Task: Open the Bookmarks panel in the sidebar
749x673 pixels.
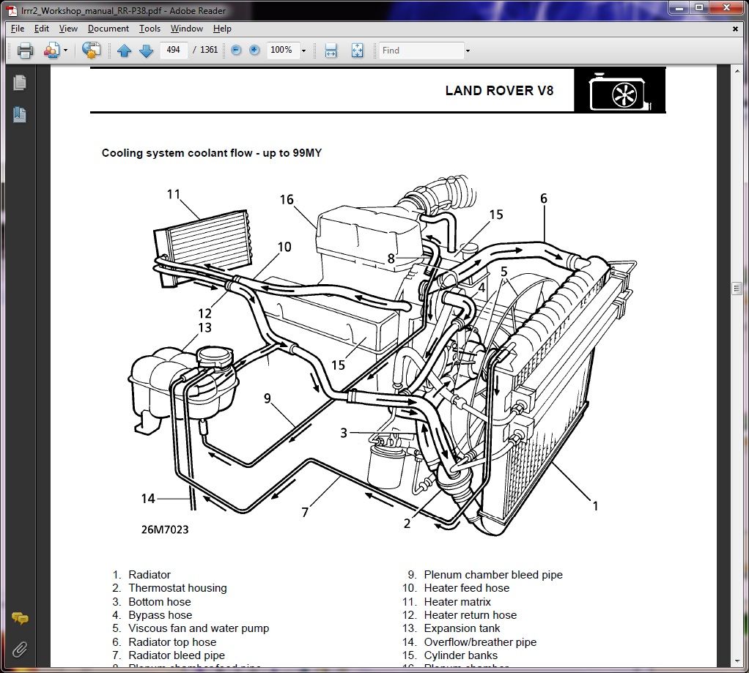Action: (x=20, y=114)
